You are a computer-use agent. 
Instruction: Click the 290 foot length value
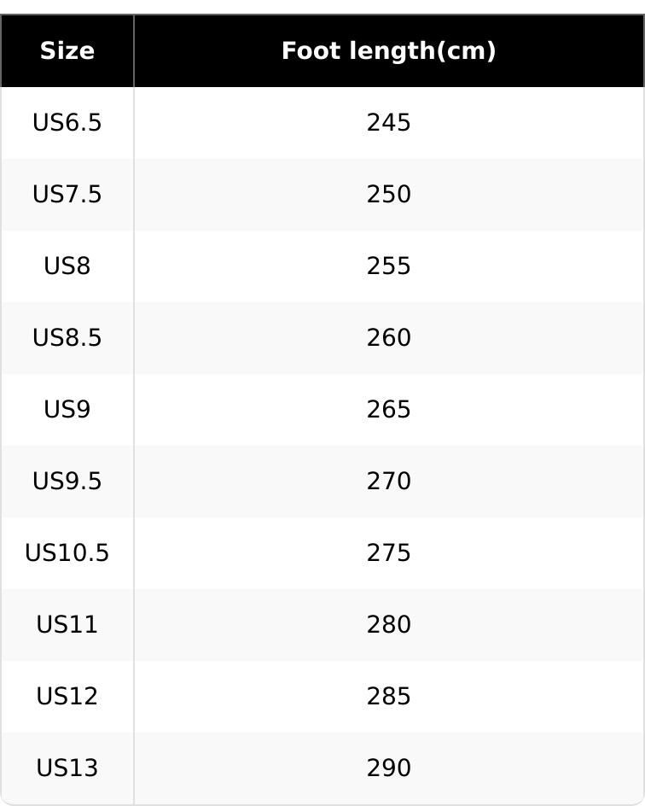click(388, 768)
